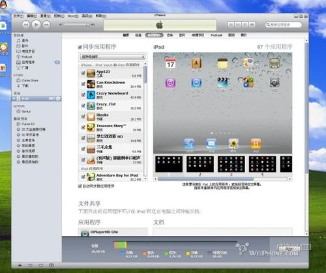Uncheck the Crazy_Fist checkbox

[83, 106]
